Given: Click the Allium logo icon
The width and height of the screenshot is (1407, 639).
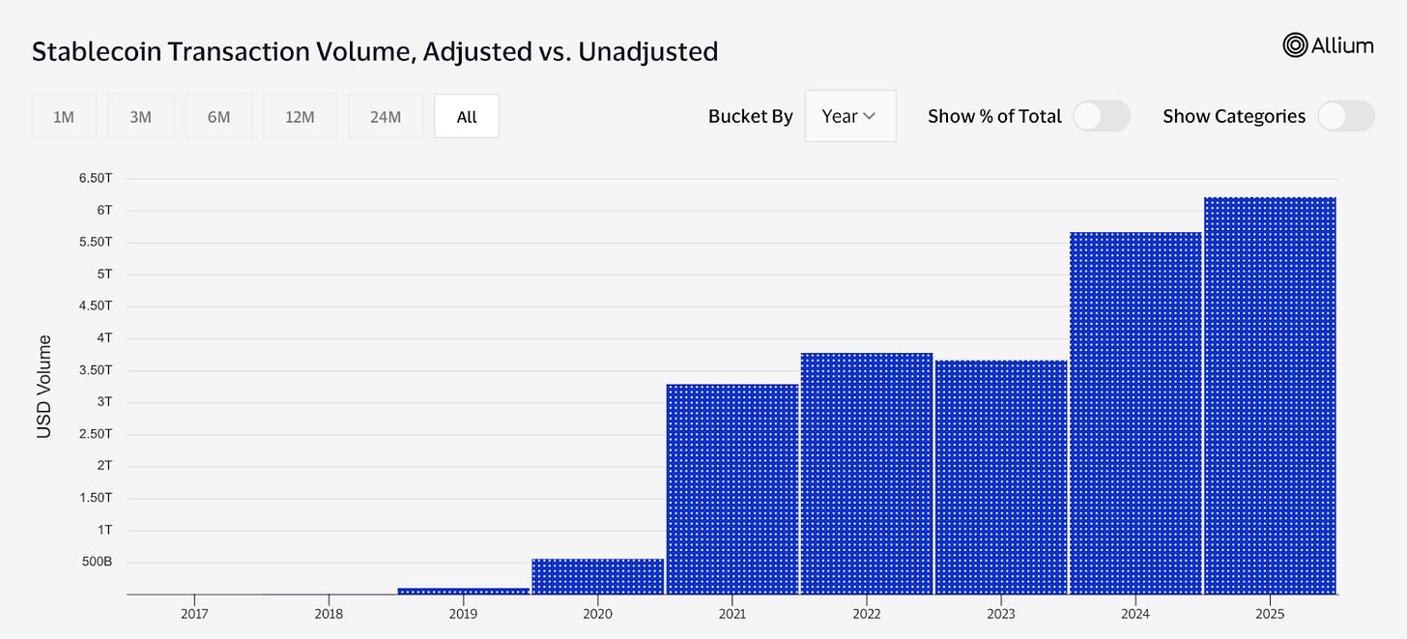Looking at the screenshot, I should [1295, 44].
